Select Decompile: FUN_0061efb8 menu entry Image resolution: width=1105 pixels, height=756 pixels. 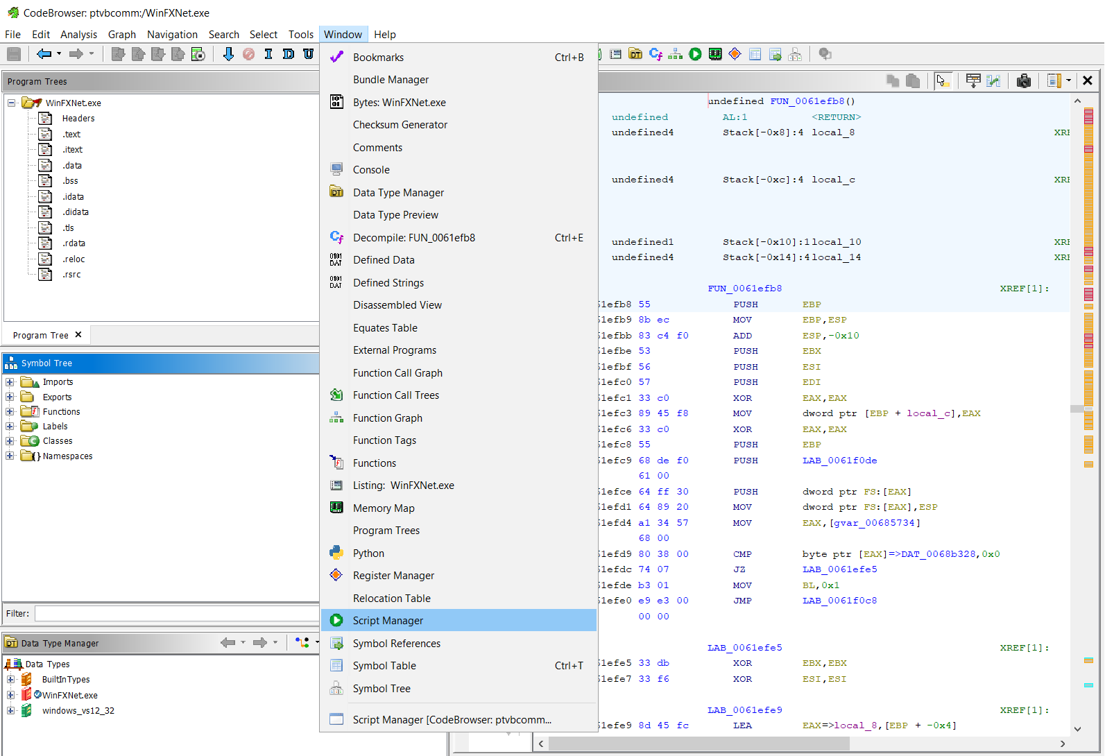tap(459, 238)
